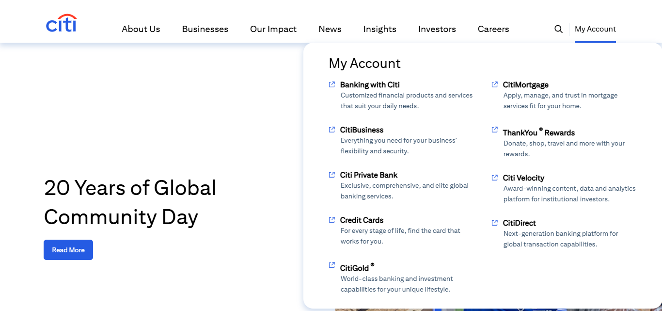Open the Credit Cards link
This screenshot has width=662, height=311.
tap(362, 220)
